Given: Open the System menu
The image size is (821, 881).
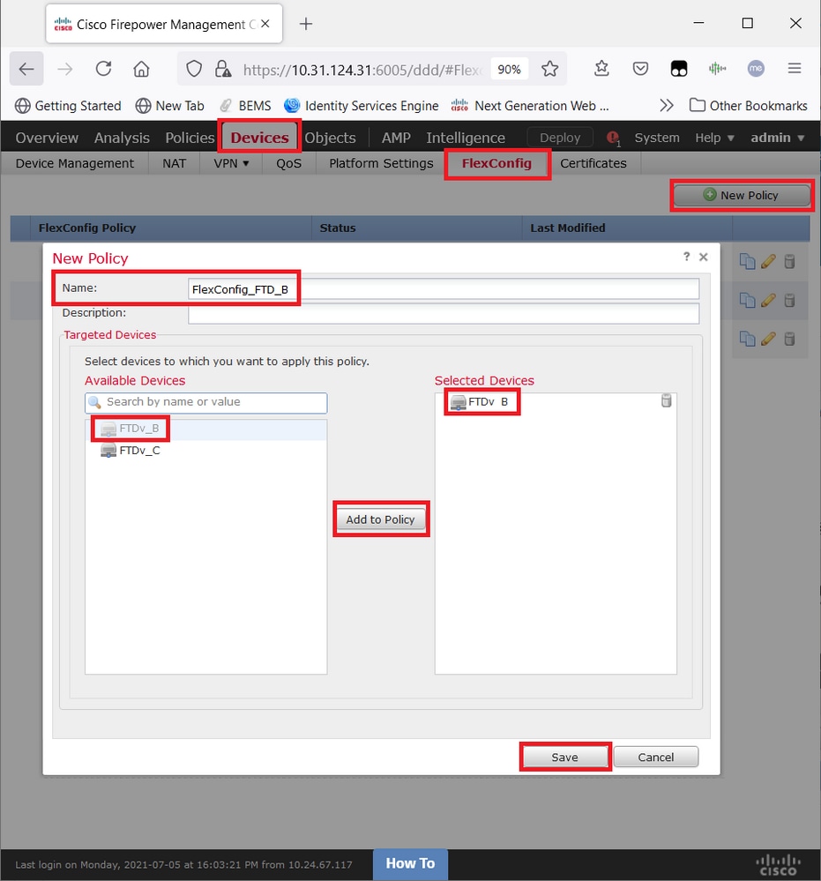Looking at the screenshot, I should 657,138.
